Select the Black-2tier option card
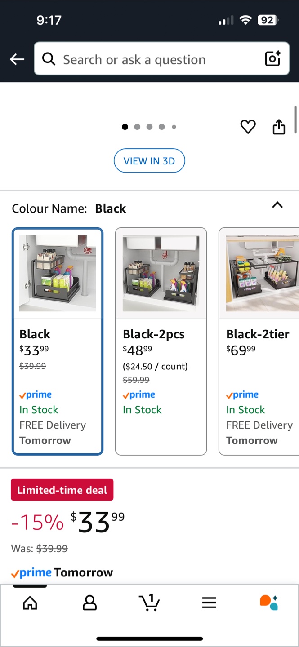299x647 pixels. pyautogui.click(x=259, y=341)
